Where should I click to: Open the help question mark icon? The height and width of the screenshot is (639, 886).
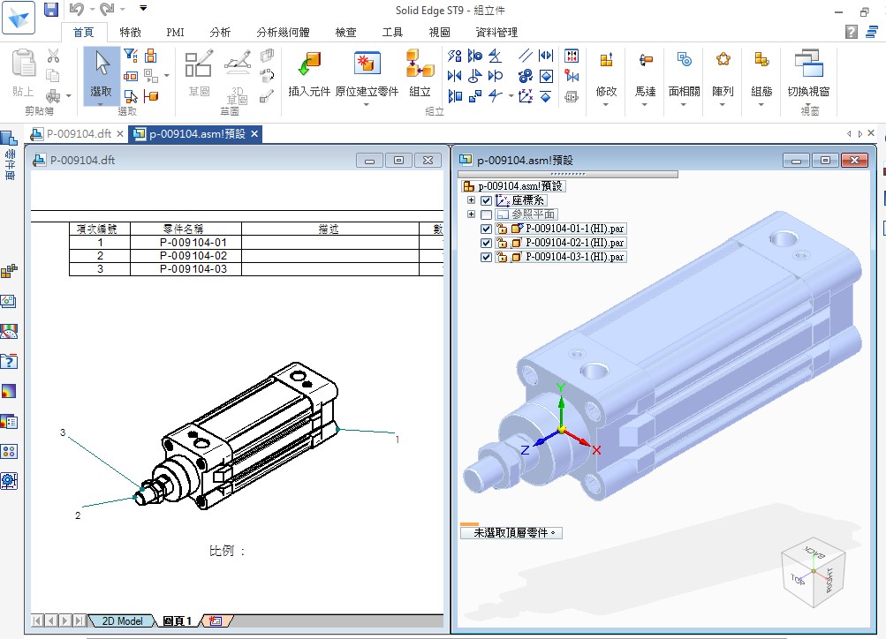click(x=852, y=32)
